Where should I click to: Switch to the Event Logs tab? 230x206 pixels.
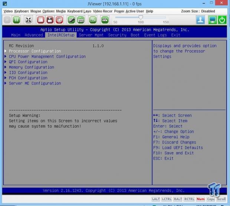coord(155,35)
